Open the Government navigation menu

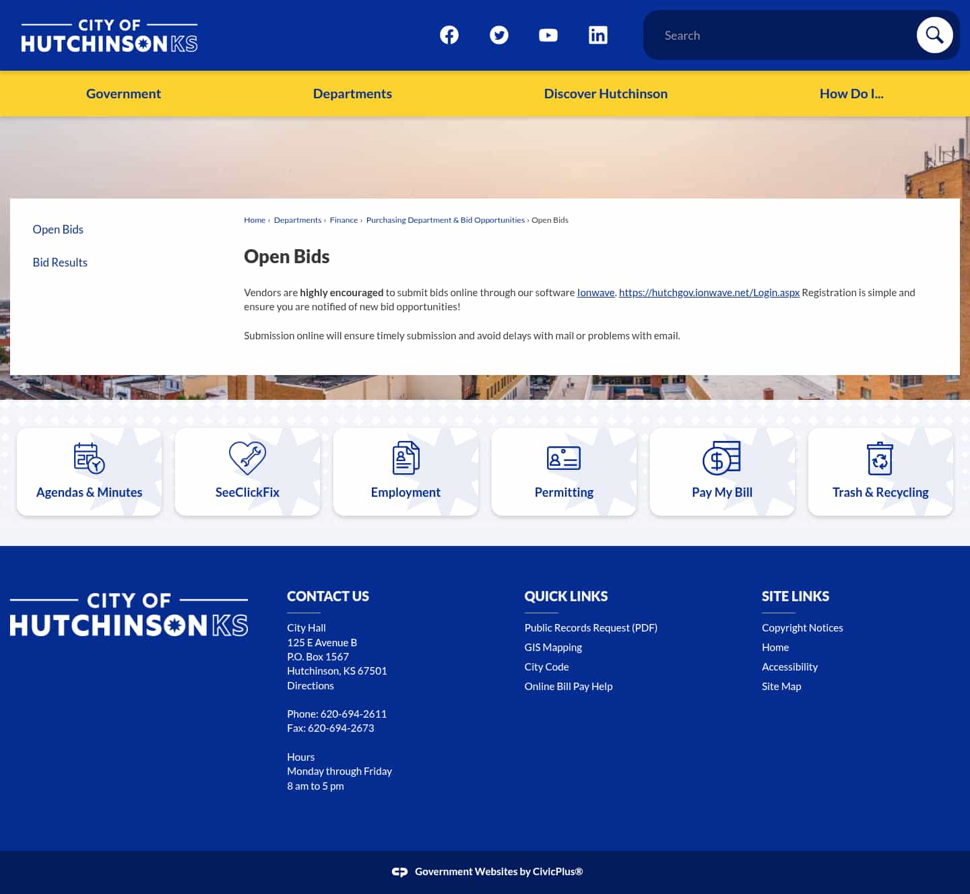click(x=123, y=94)
